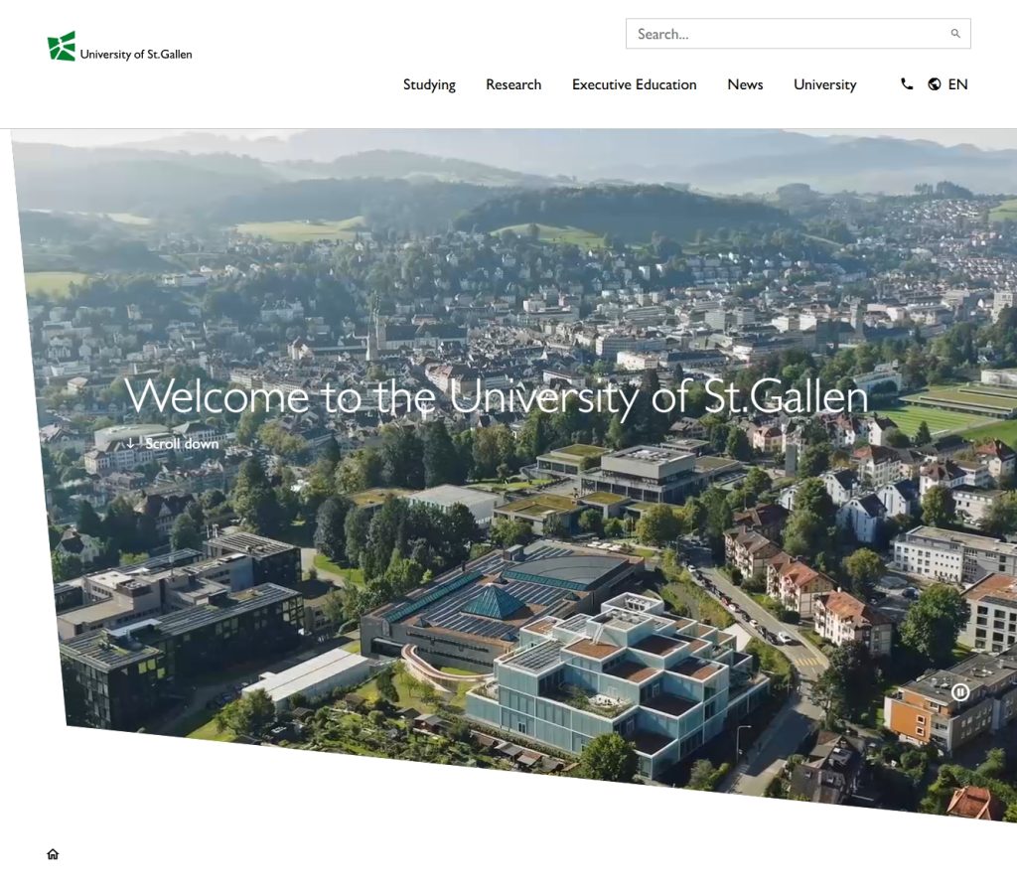1017x894 pixels.
Task: Open the Studying menu
Action: click(x=429, y=84)
